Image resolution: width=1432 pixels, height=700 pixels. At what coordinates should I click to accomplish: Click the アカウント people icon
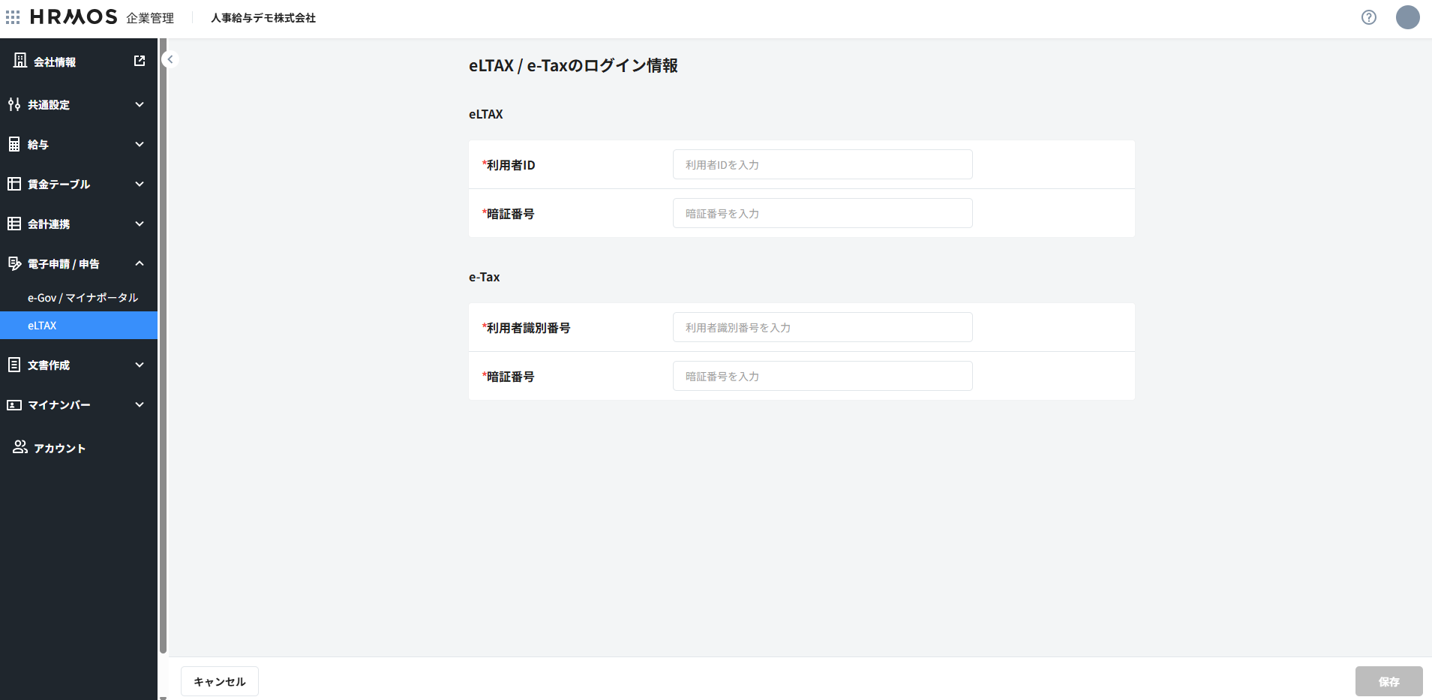[20, 447]
